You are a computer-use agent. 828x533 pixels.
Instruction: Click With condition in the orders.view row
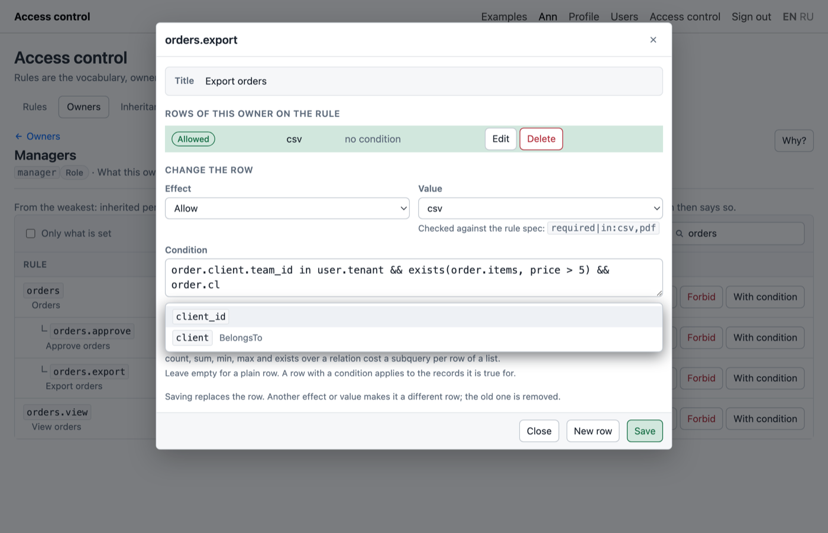point(765,419)
